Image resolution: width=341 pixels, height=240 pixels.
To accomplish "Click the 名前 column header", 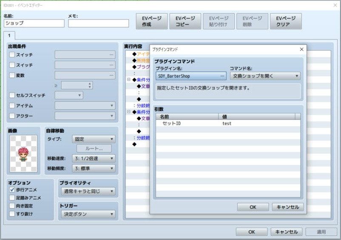I will pyautogui.click(x=187, y=117).
